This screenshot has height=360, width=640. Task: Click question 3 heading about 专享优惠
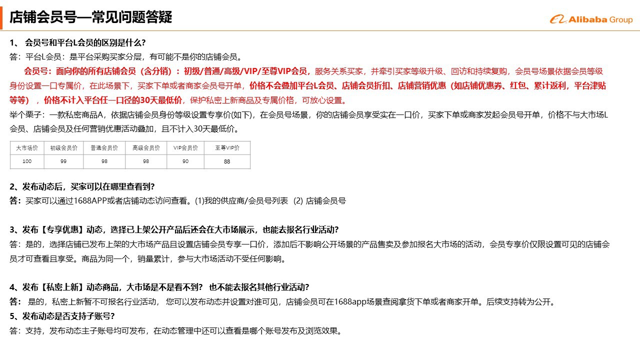(174, 230)
